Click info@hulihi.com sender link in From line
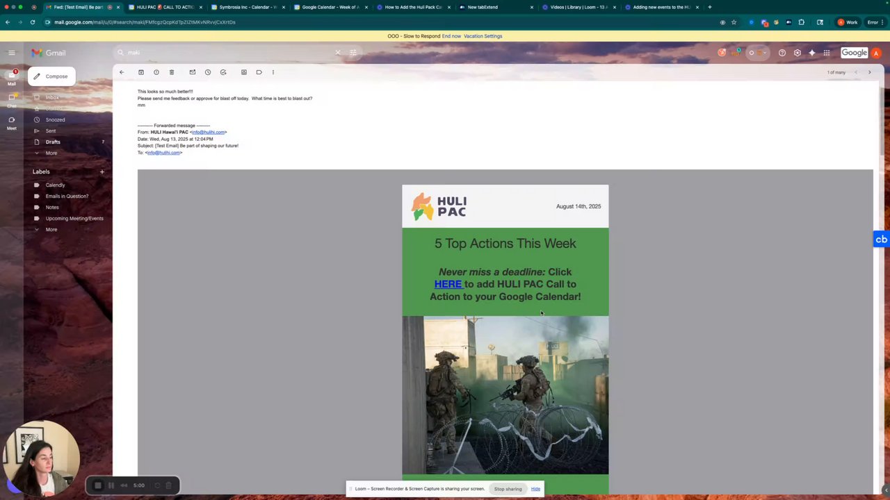The width and height of the screenshot is (890, 500). pos(209,132)
